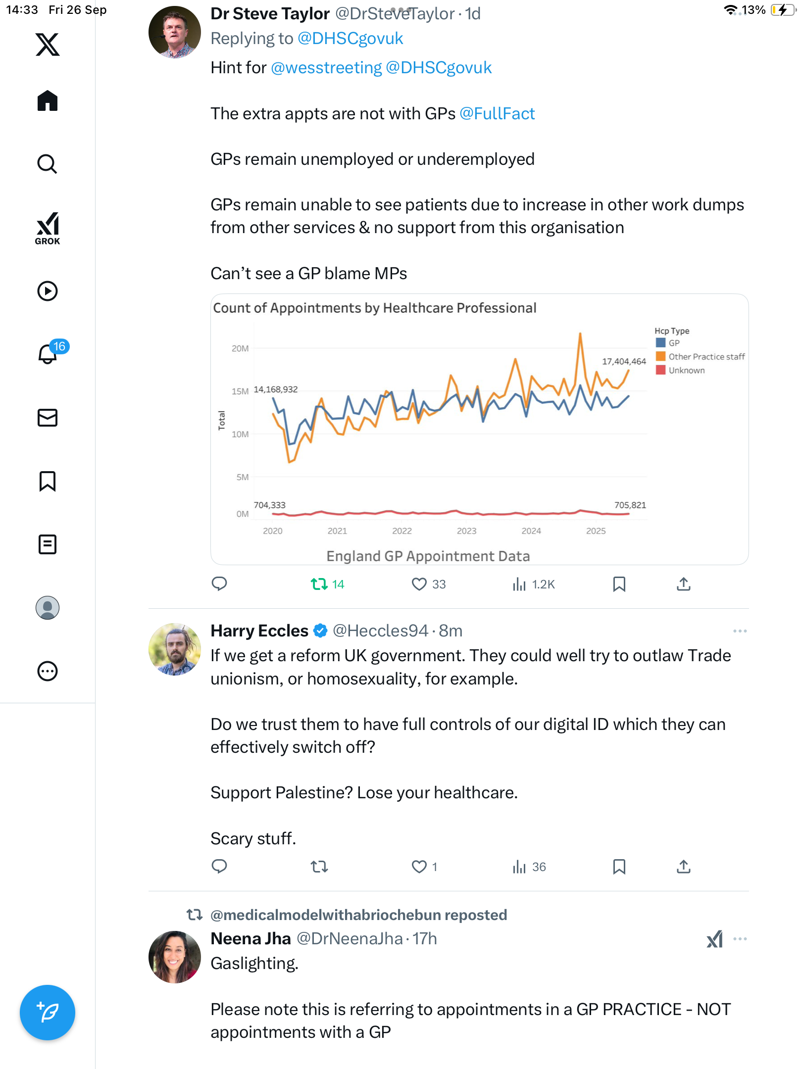Undo repost on Dr Steve Taylor's post

click(x=319, y=584)
